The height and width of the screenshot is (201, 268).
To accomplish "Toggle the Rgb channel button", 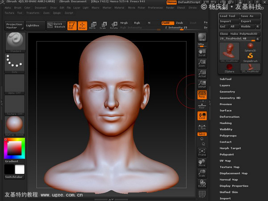I will (137, 23).
